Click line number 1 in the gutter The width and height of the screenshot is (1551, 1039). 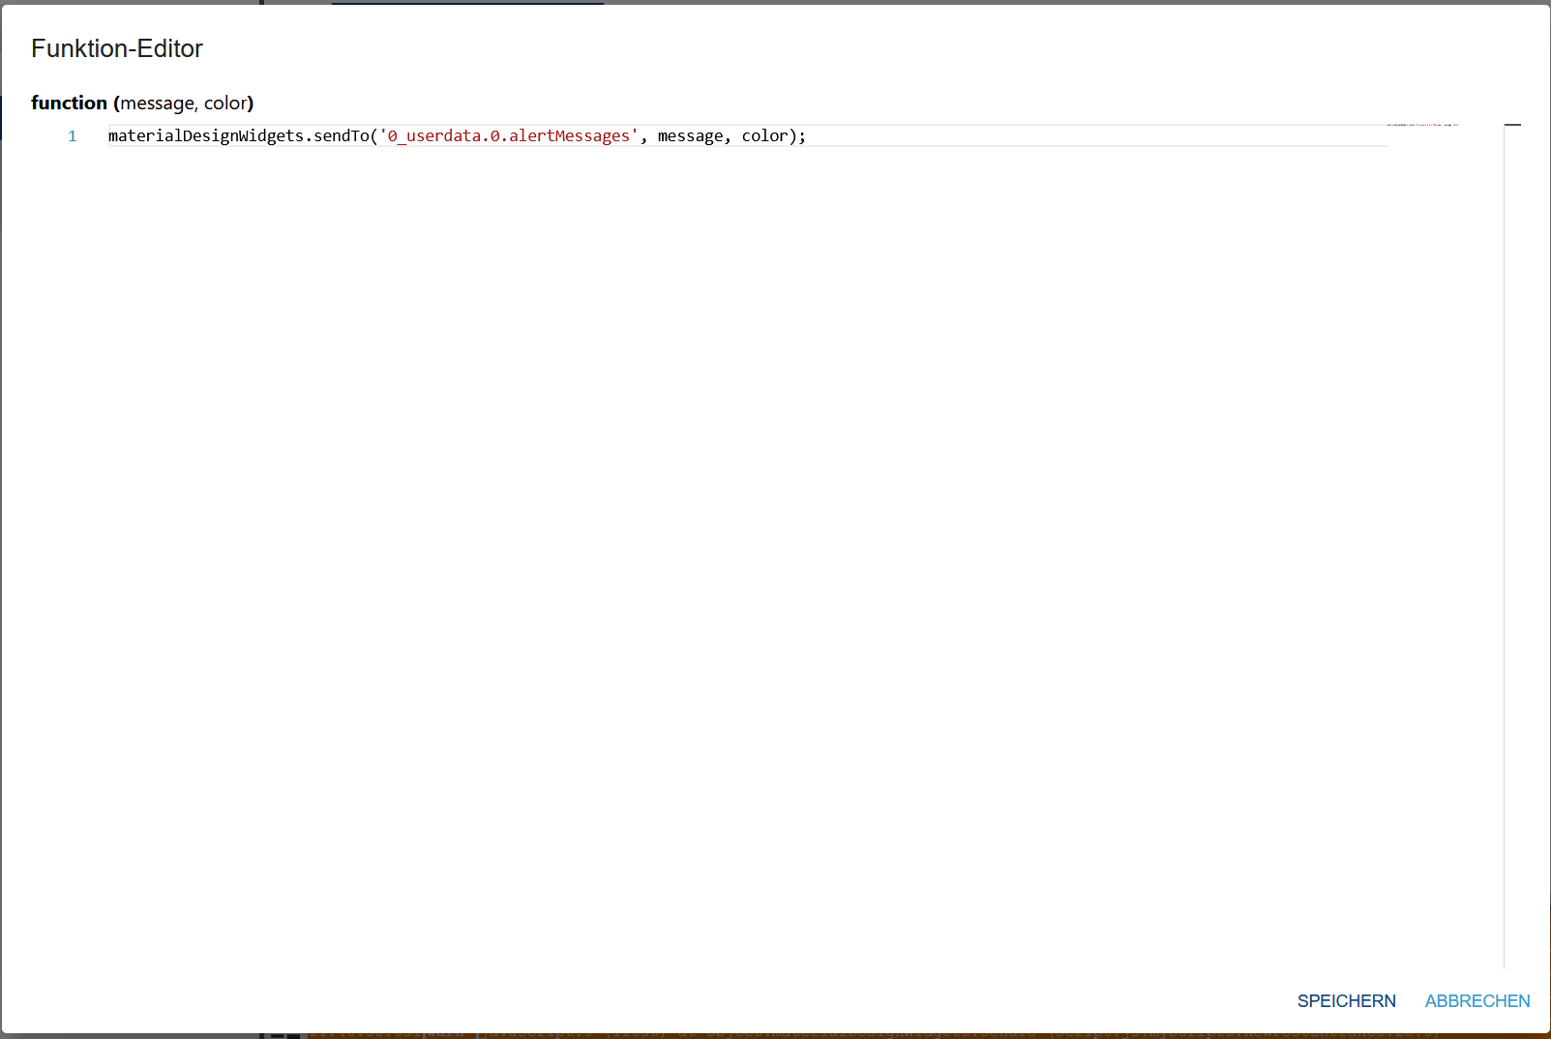point(72,136)
